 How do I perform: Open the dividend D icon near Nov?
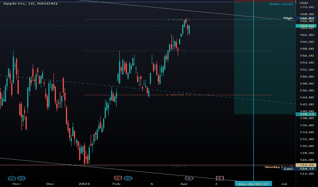21,178
